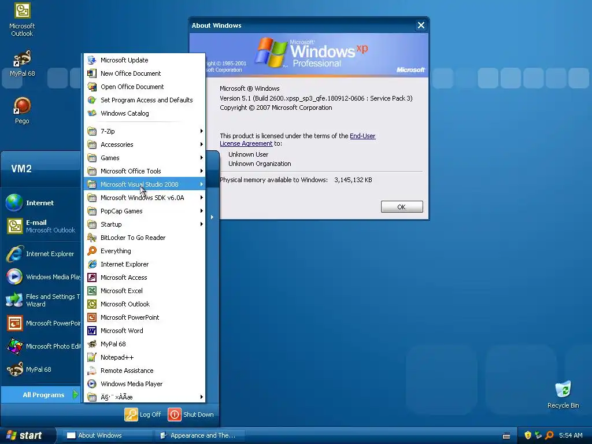Expand Microsoft Visual Studio 2008 folder
Screen dimensions: 592x444
click(144, 184)
